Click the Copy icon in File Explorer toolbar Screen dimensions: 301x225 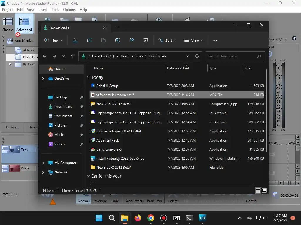89,40
